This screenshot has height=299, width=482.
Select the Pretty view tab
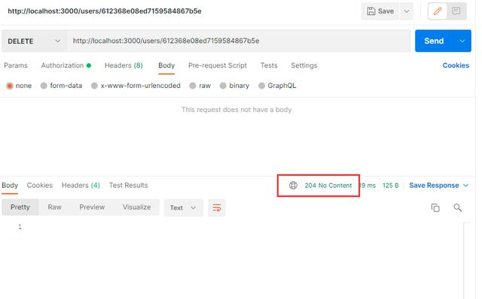20,207
